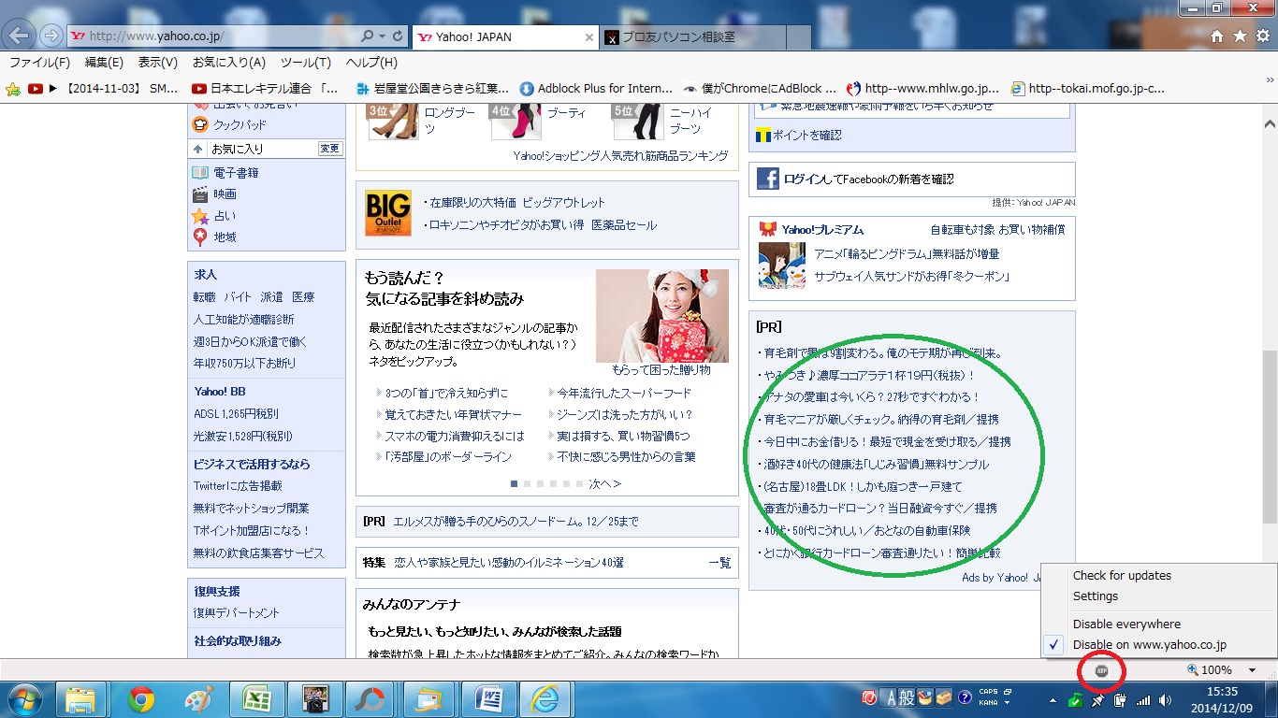Click the vertical scrollbar up arrow
The width and height of the screenshot is (1278, 718).
pos(1270,124)
